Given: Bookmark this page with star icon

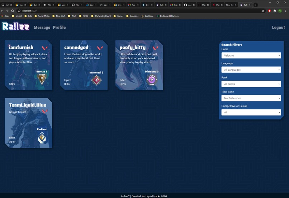Looking at the screenshot, I should tap(263, 11).
